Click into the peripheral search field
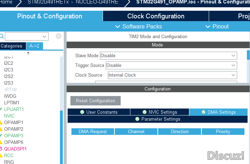Screen dimensions: 250x164 [27, 36]
